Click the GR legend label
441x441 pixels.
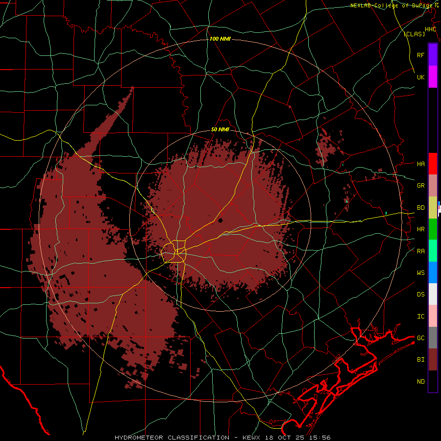click(420, 186)
